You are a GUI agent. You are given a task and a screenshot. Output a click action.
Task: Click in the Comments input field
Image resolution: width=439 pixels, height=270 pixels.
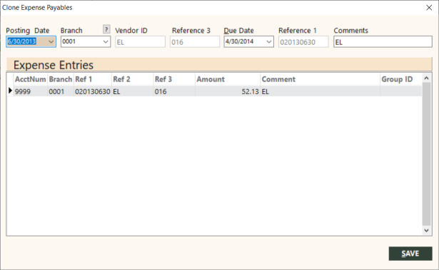pyautogui.click(x=383, y=42)
